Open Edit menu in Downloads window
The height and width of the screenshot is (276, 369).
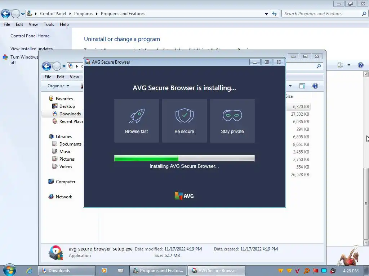(x=60, y=77)
